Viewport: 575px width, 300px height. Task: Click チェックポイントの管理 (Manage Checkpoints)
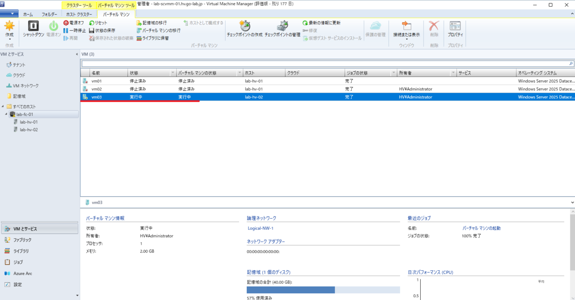282,30
